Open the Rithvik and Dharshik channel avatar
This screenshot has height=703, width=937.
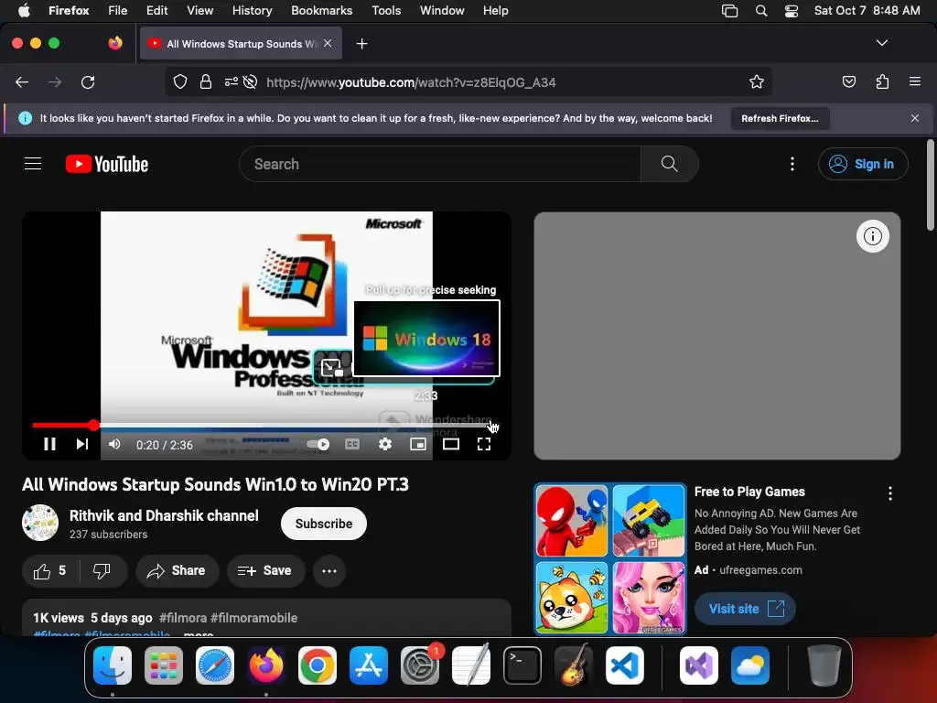pyautogui.click(x=40, y=523)
